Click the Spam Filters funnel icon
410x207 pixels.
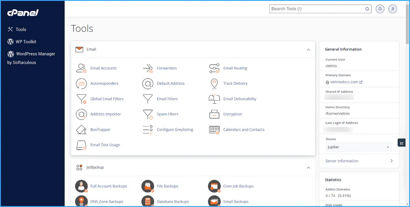[x=148, y=114]
